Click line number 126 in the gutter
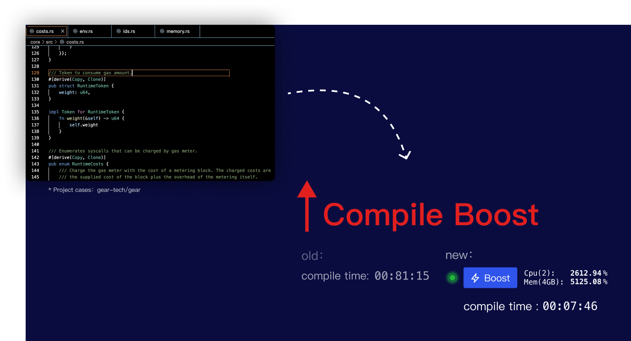The width and height of the screenshot is (631, 341). click(x=35, y=53)
